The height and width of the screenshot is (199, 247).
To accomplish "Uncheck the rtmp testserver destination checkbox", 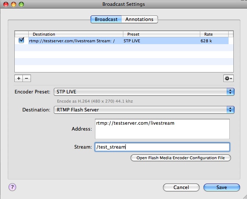I will [21, 41].
